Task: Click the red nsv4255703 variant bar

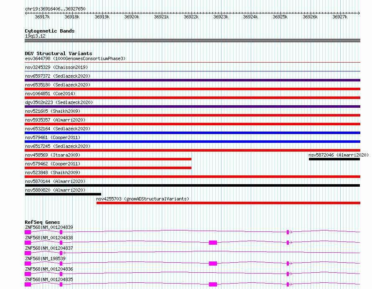Action: click(228, 203)
